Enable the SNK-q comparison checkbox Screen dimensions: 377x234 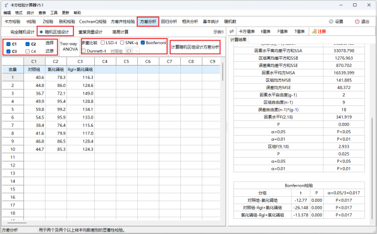point(122,43)
